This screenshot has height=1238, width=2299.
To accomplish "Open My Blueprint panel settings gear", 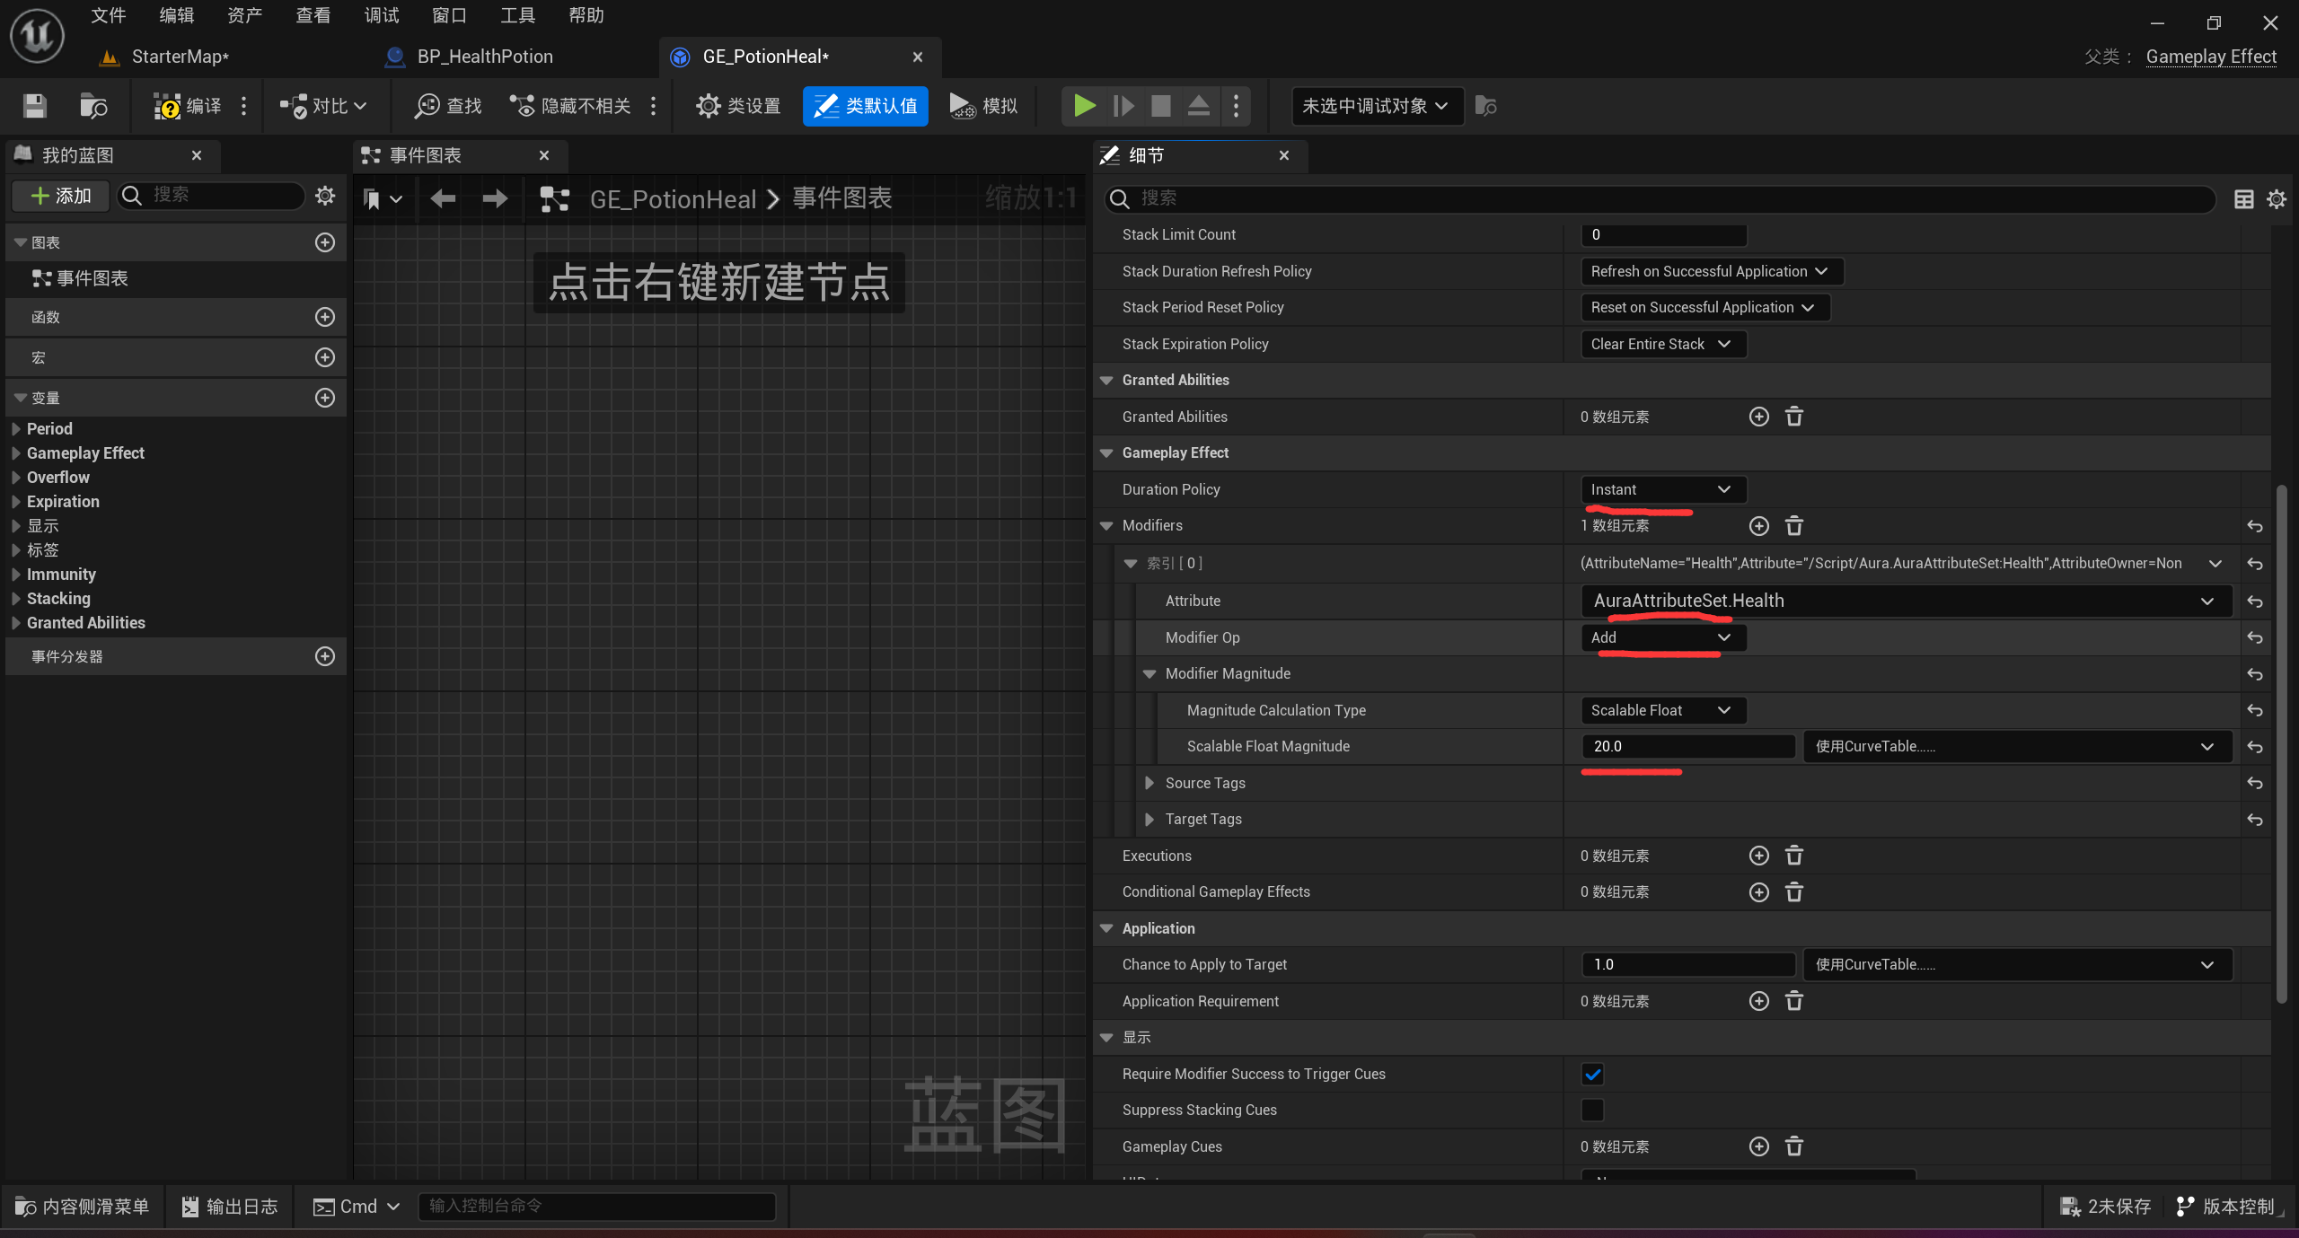I will pos(325,195).
